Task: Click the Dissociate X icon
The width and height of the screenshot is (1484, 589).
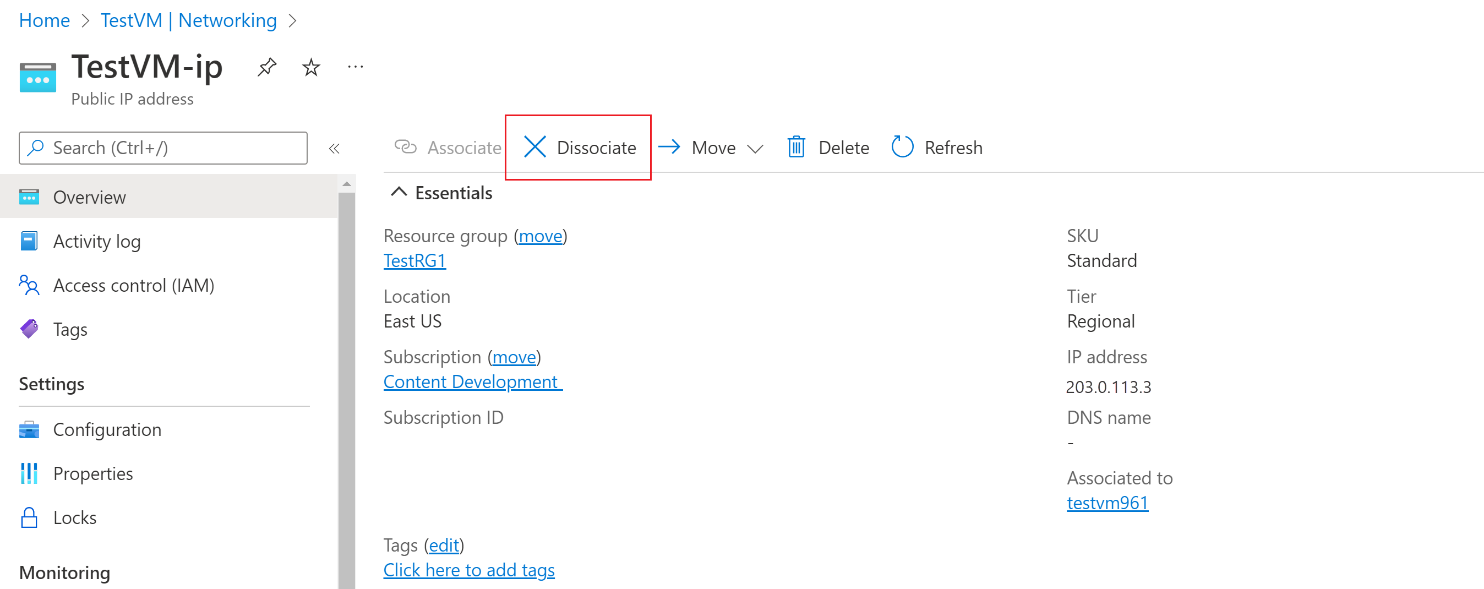Action: (x=534, y=147)
